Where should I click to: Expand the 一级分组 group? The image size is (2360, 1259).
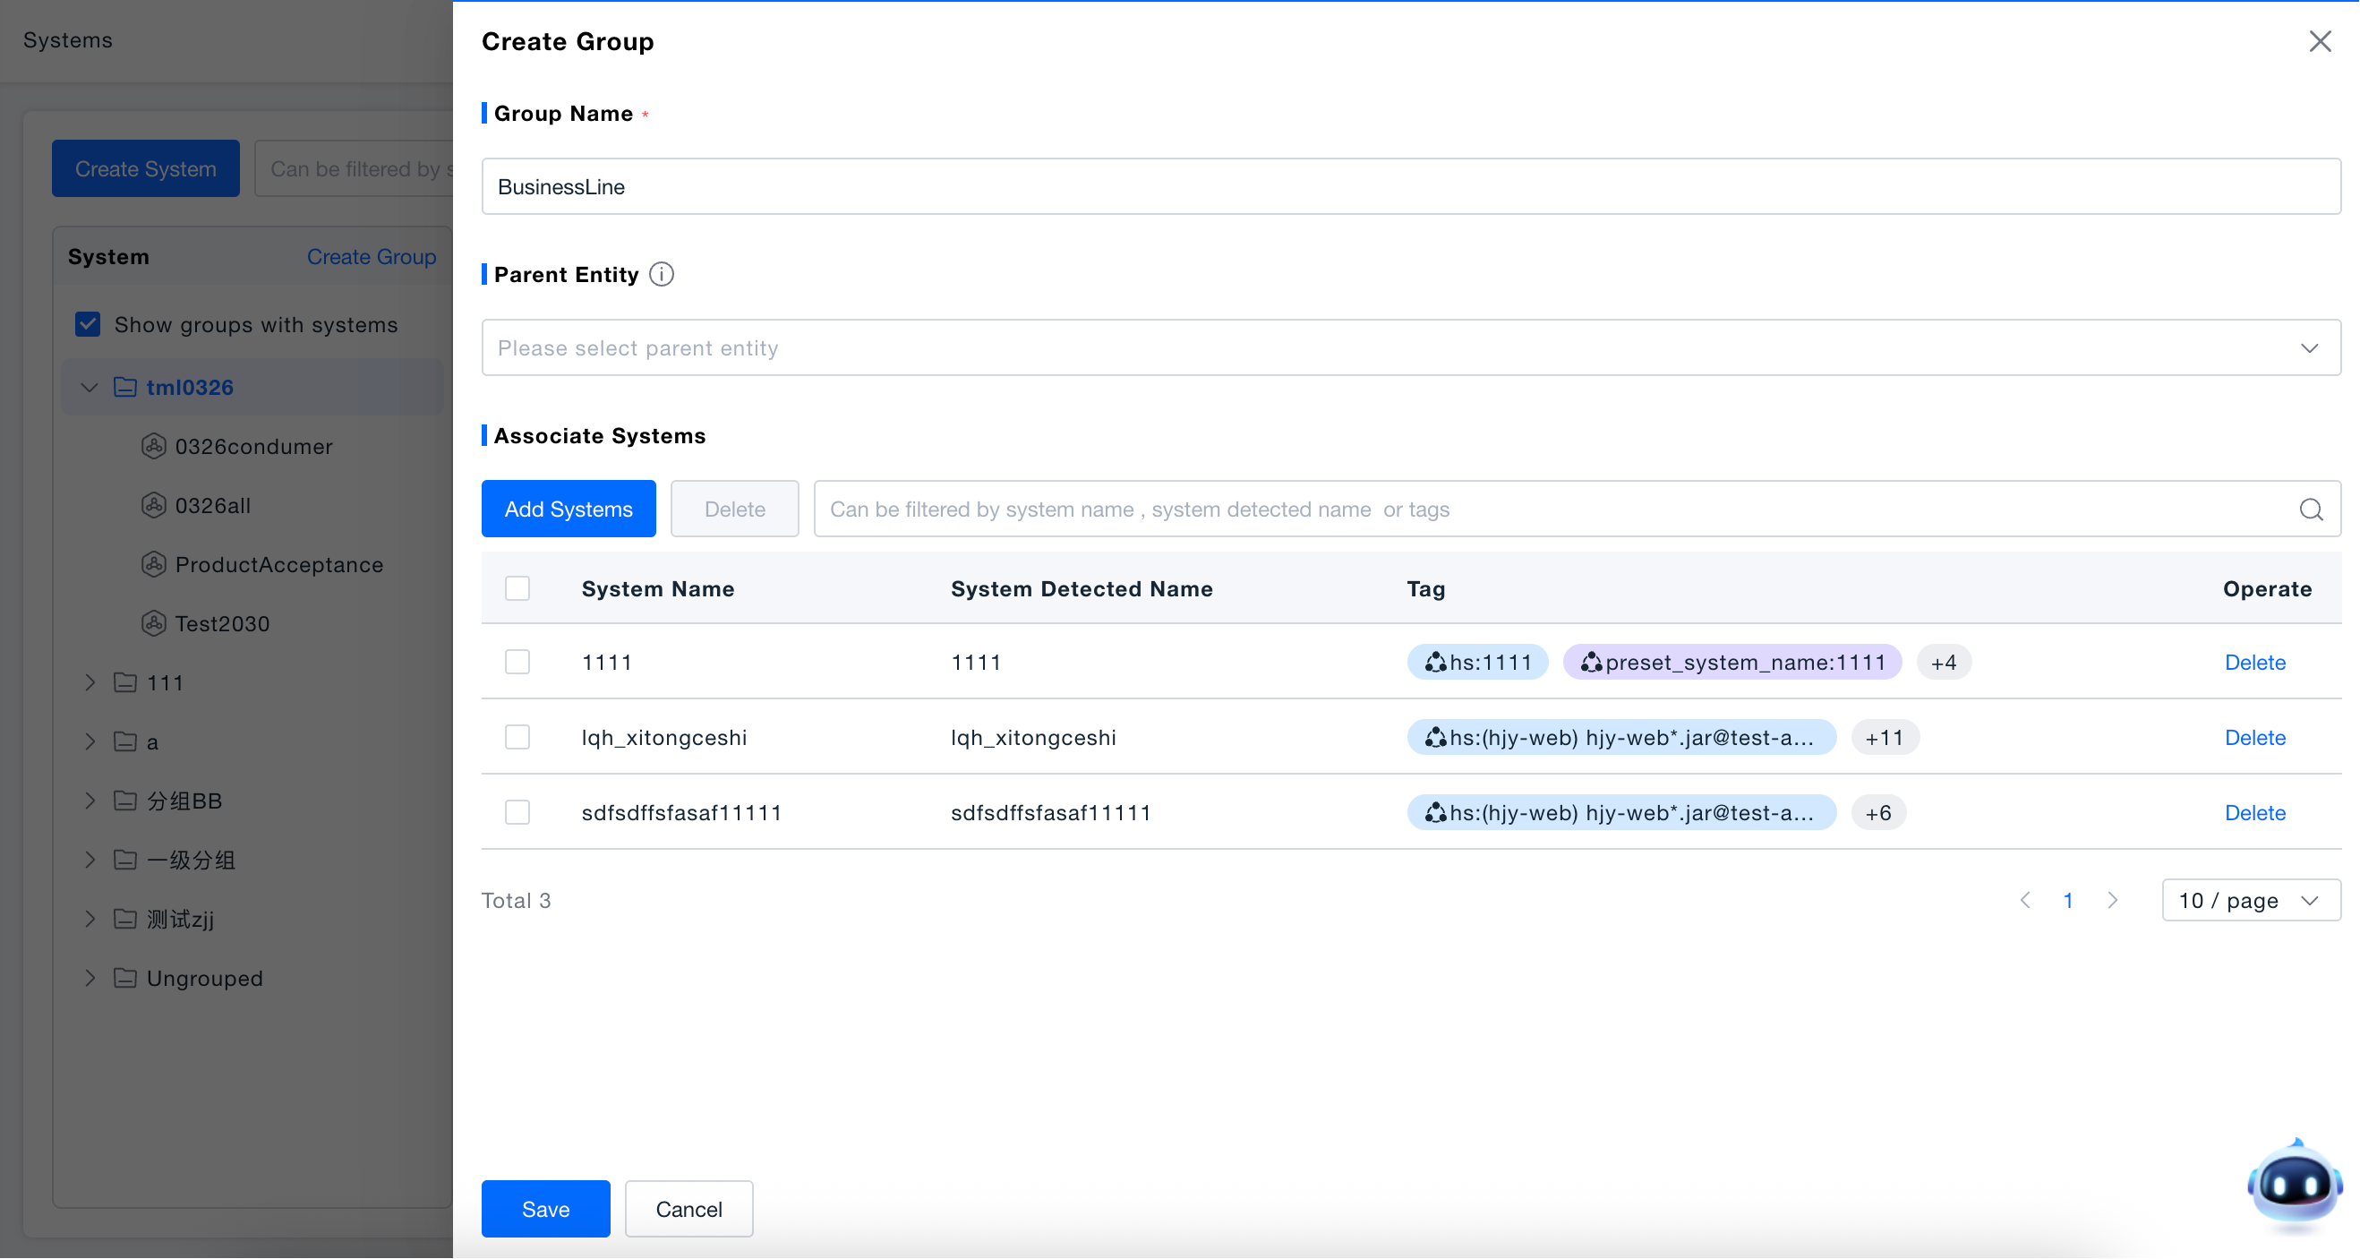tap(89, 860)
